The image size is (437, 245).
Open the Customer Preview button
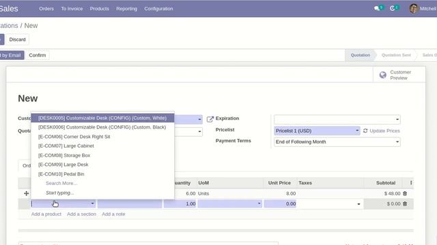coord(399,75)
